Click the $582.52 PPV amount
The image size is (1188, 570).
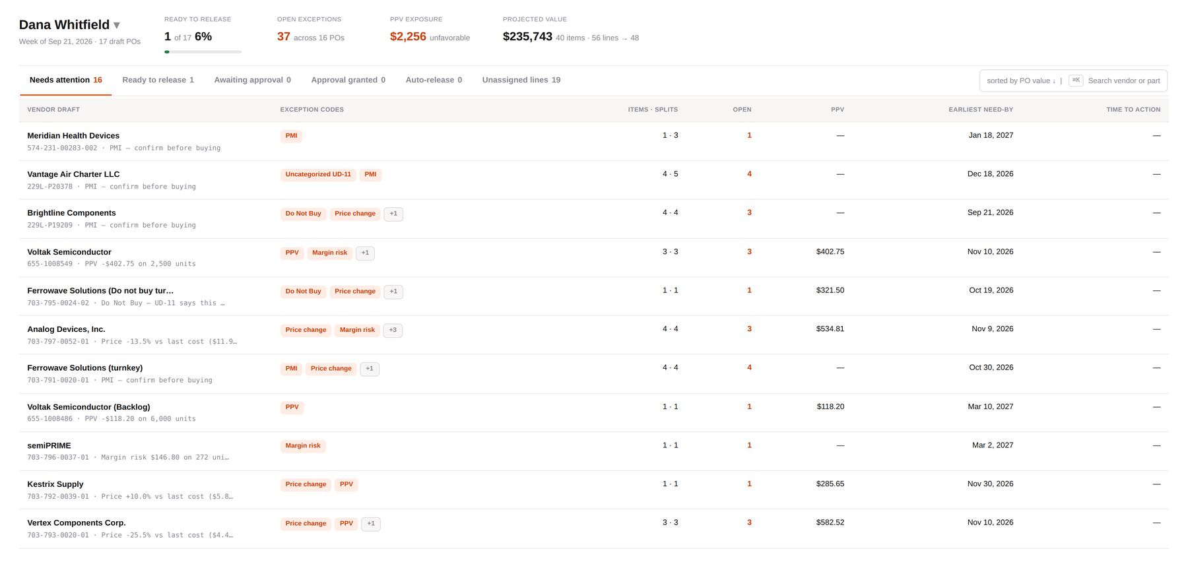click(x=830, y=522)
